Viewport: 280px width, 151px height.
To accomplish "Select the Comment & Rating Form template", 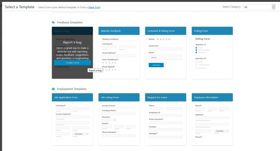I will [x=166, y=53].
